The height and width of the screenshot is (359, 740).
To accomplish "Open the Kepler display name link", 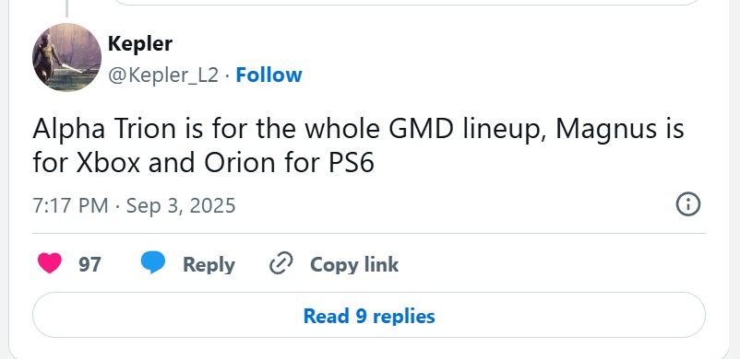I will point(140,44).
